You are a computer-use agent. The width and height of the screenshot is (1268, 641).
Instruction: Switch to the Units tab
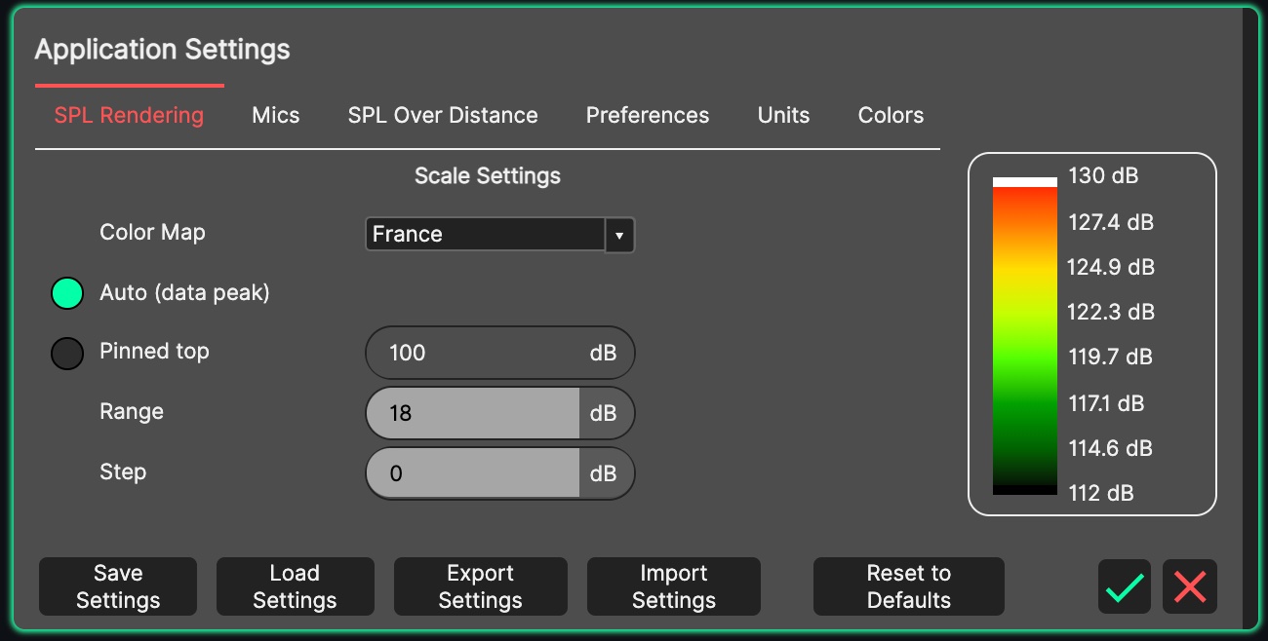784,115
